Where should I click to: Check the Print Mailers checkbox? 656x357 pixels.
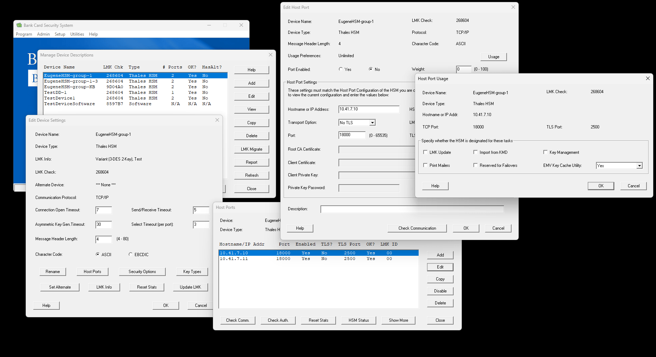[425, 165]
